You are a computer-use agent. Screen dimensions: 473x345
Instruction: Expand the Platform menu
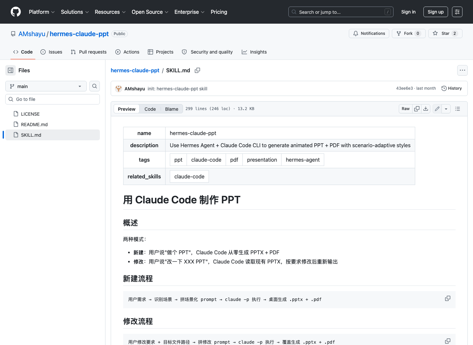42,12
